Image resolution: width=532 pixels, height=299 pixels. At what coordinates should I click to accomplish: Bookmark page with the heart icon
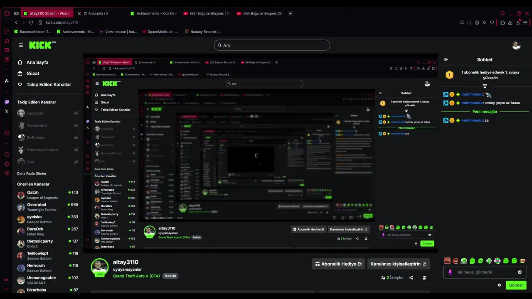492,22
